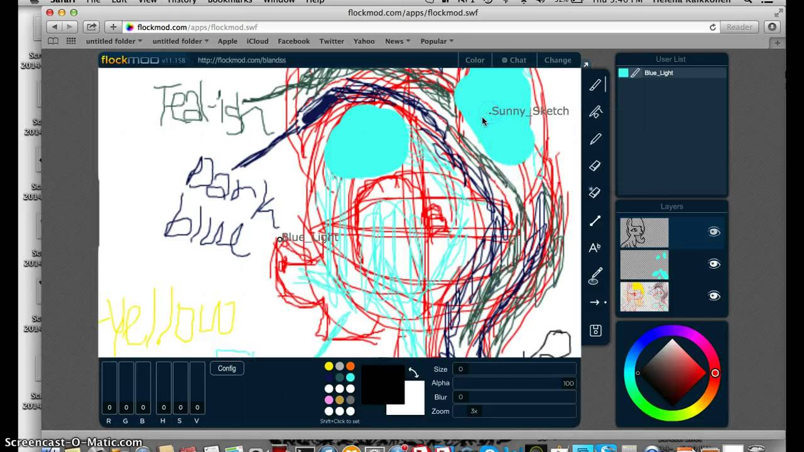Click the Config button
804x452 pixels.
click(227, 369)
